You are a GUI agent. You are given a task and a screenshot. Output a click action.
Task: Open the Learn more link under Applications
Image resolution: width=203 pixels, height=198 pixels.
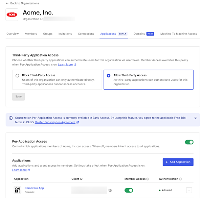[x=19, y=170]
